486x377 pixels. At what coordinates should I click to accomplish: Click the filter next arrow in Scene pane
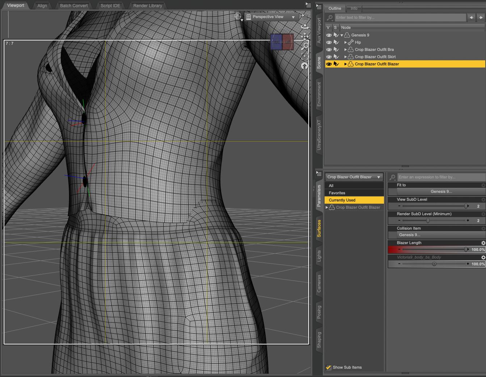tap(481, 17)
